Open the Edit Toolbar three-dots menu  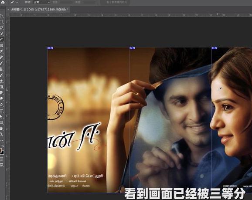pos(1,140)
